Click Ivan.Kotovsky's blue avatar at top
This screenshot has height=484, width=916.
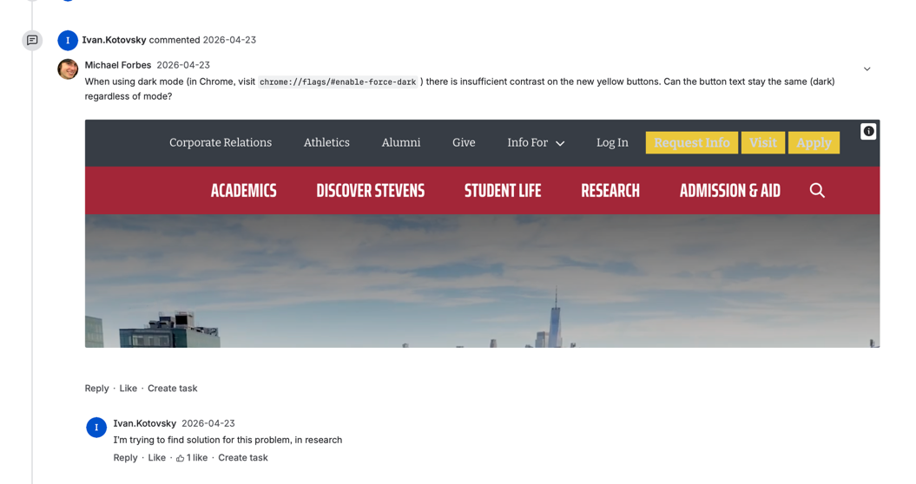pyautogui.click(x=68, y=41)
